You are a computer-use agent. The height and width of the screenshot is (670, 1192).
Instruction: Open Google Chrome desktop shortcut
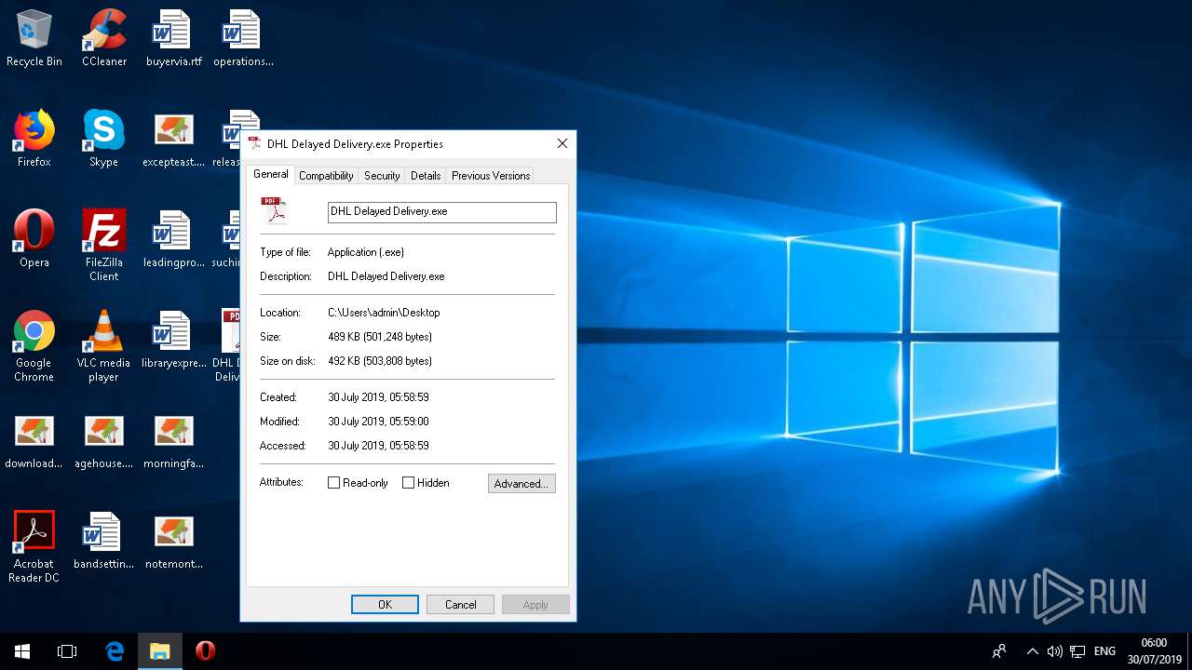(34, 346)
